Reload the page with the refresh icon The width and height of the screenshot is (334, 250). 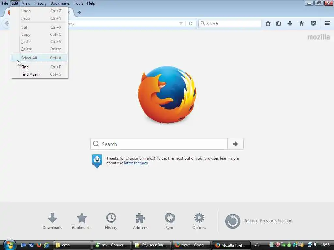(x=190, y=23)
